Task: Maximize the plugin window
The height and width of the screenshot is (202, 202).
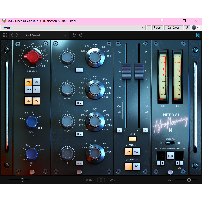Action: (184, 21)
